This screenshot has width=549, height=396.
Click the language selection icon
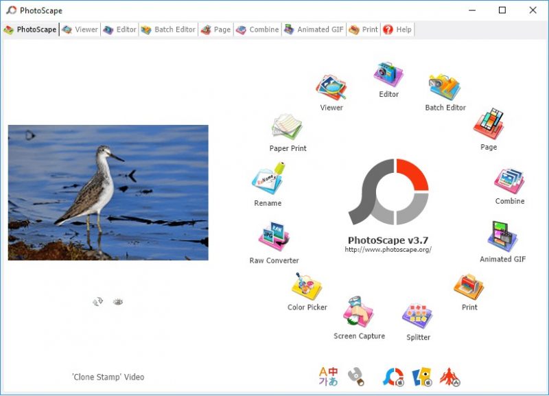328,376
